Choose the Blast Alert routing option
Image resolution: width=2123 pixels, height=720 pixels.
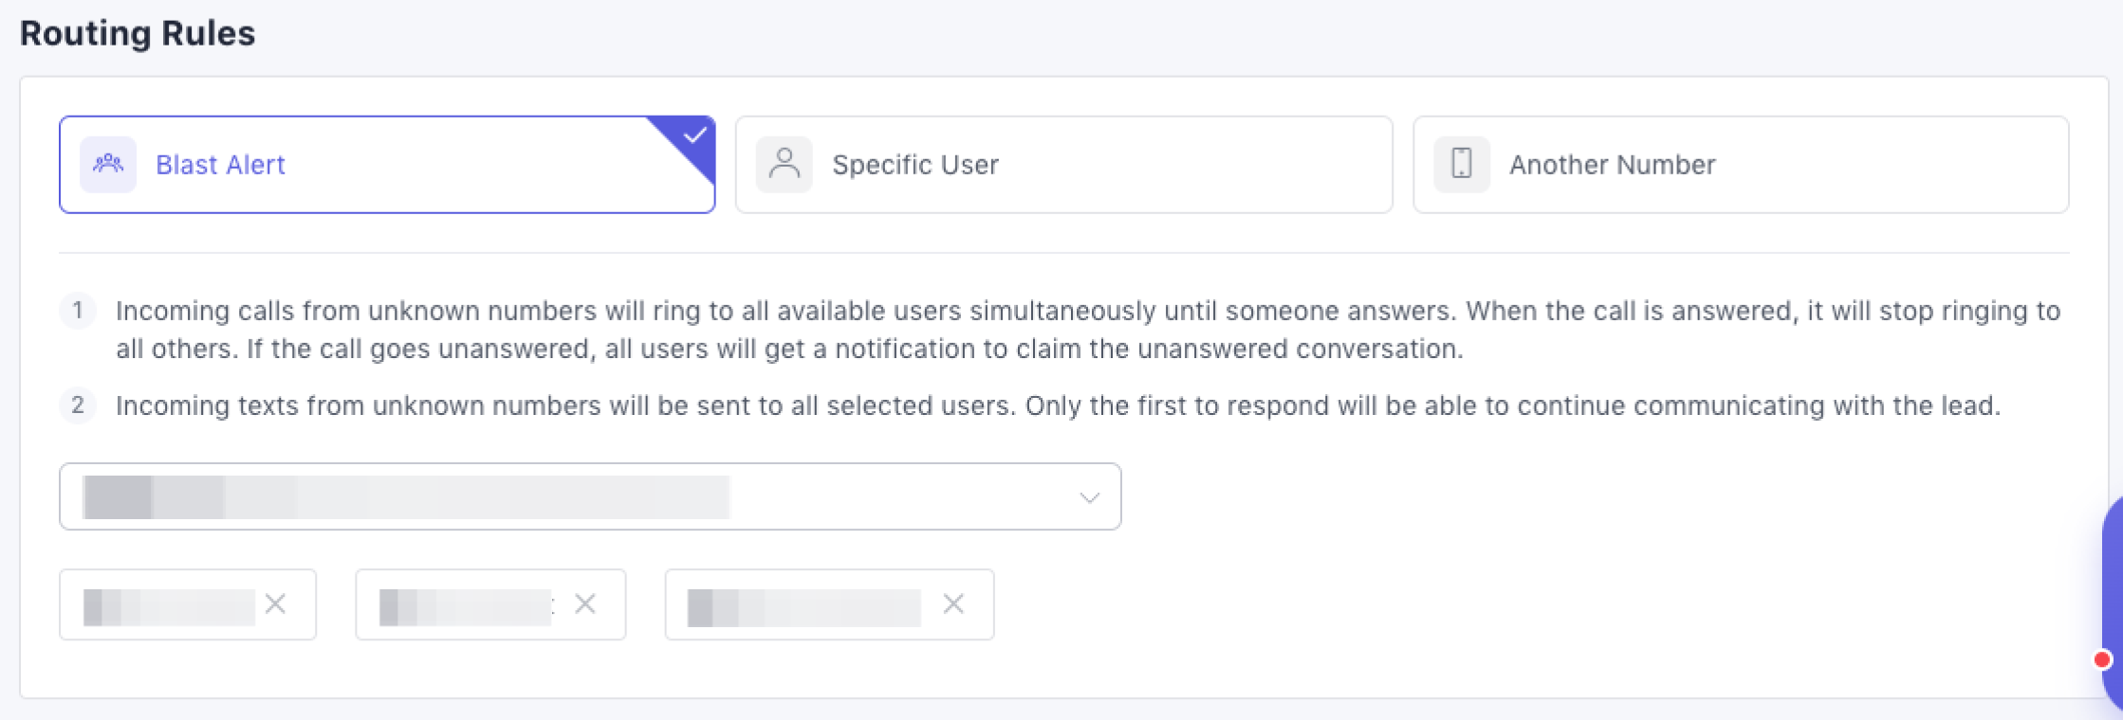coord(387,165)
